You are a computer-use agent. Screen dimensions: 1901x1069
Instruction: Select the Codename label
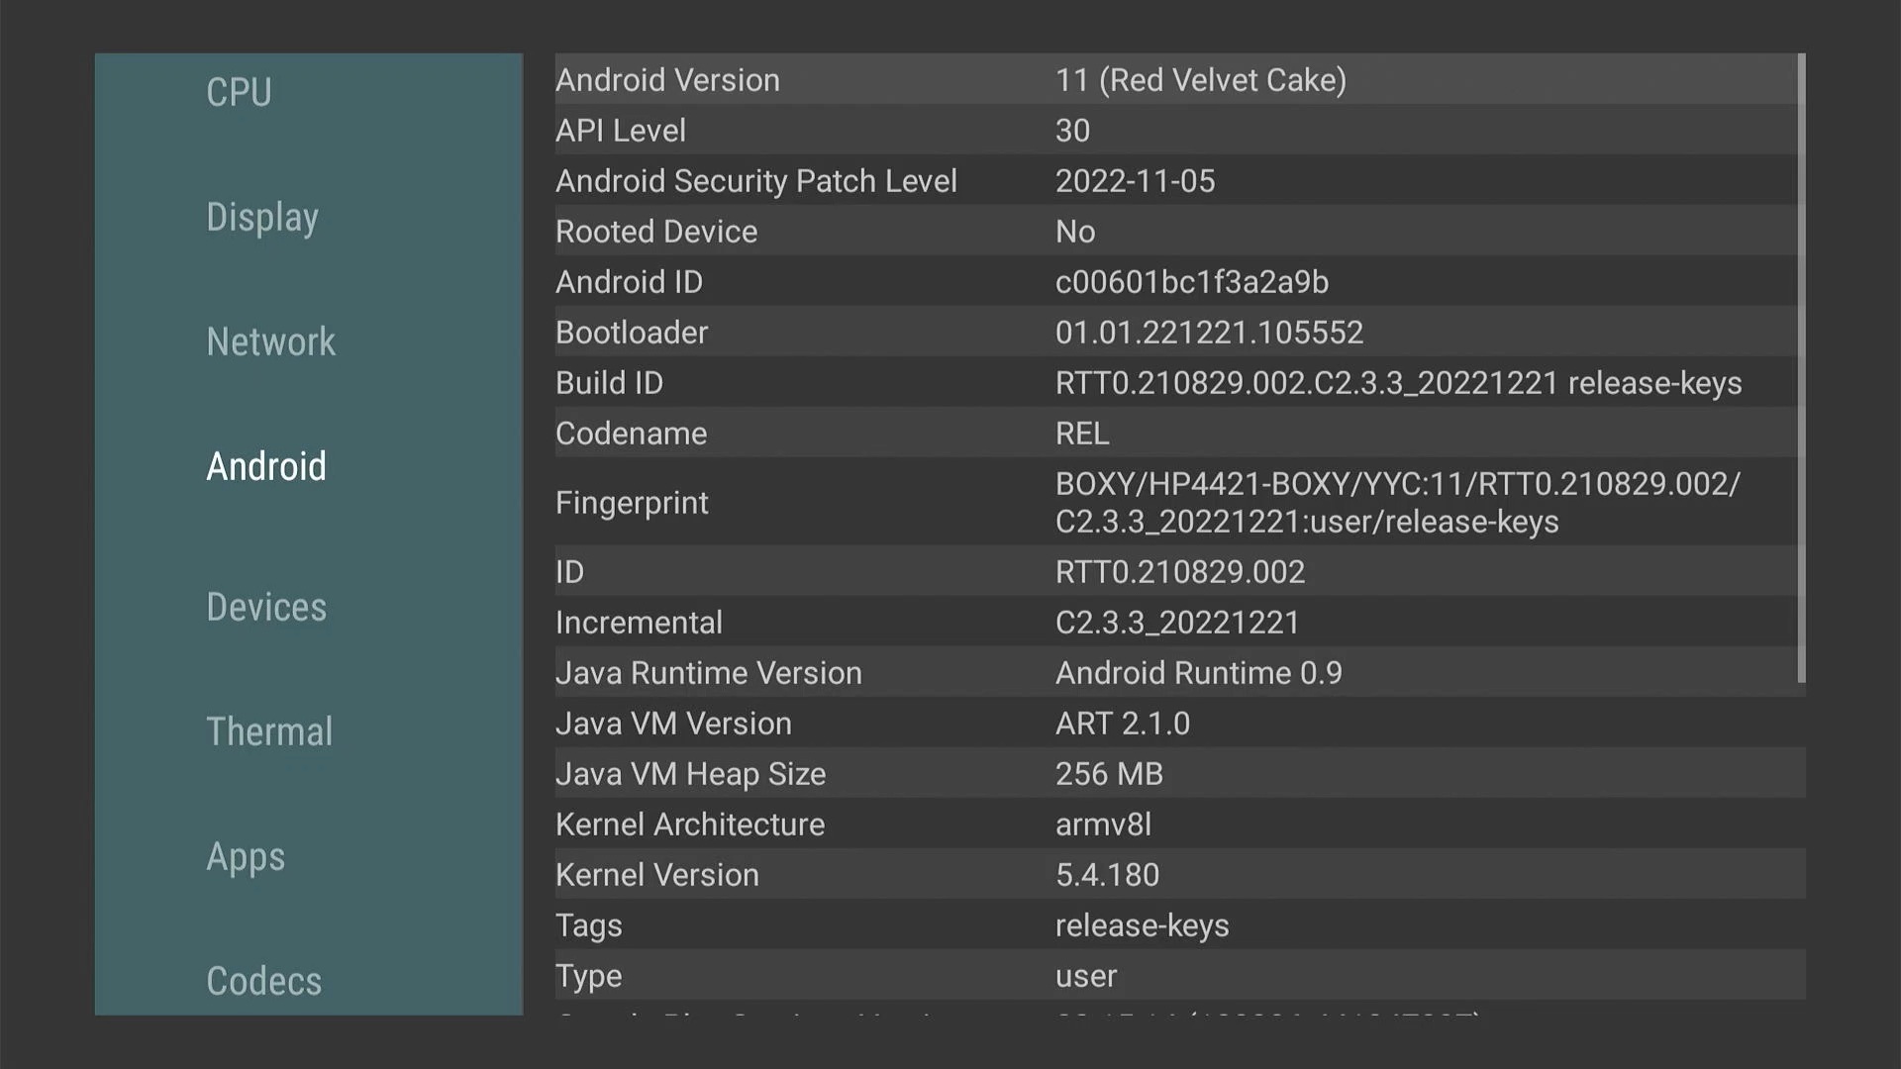(x=631, y=434)
